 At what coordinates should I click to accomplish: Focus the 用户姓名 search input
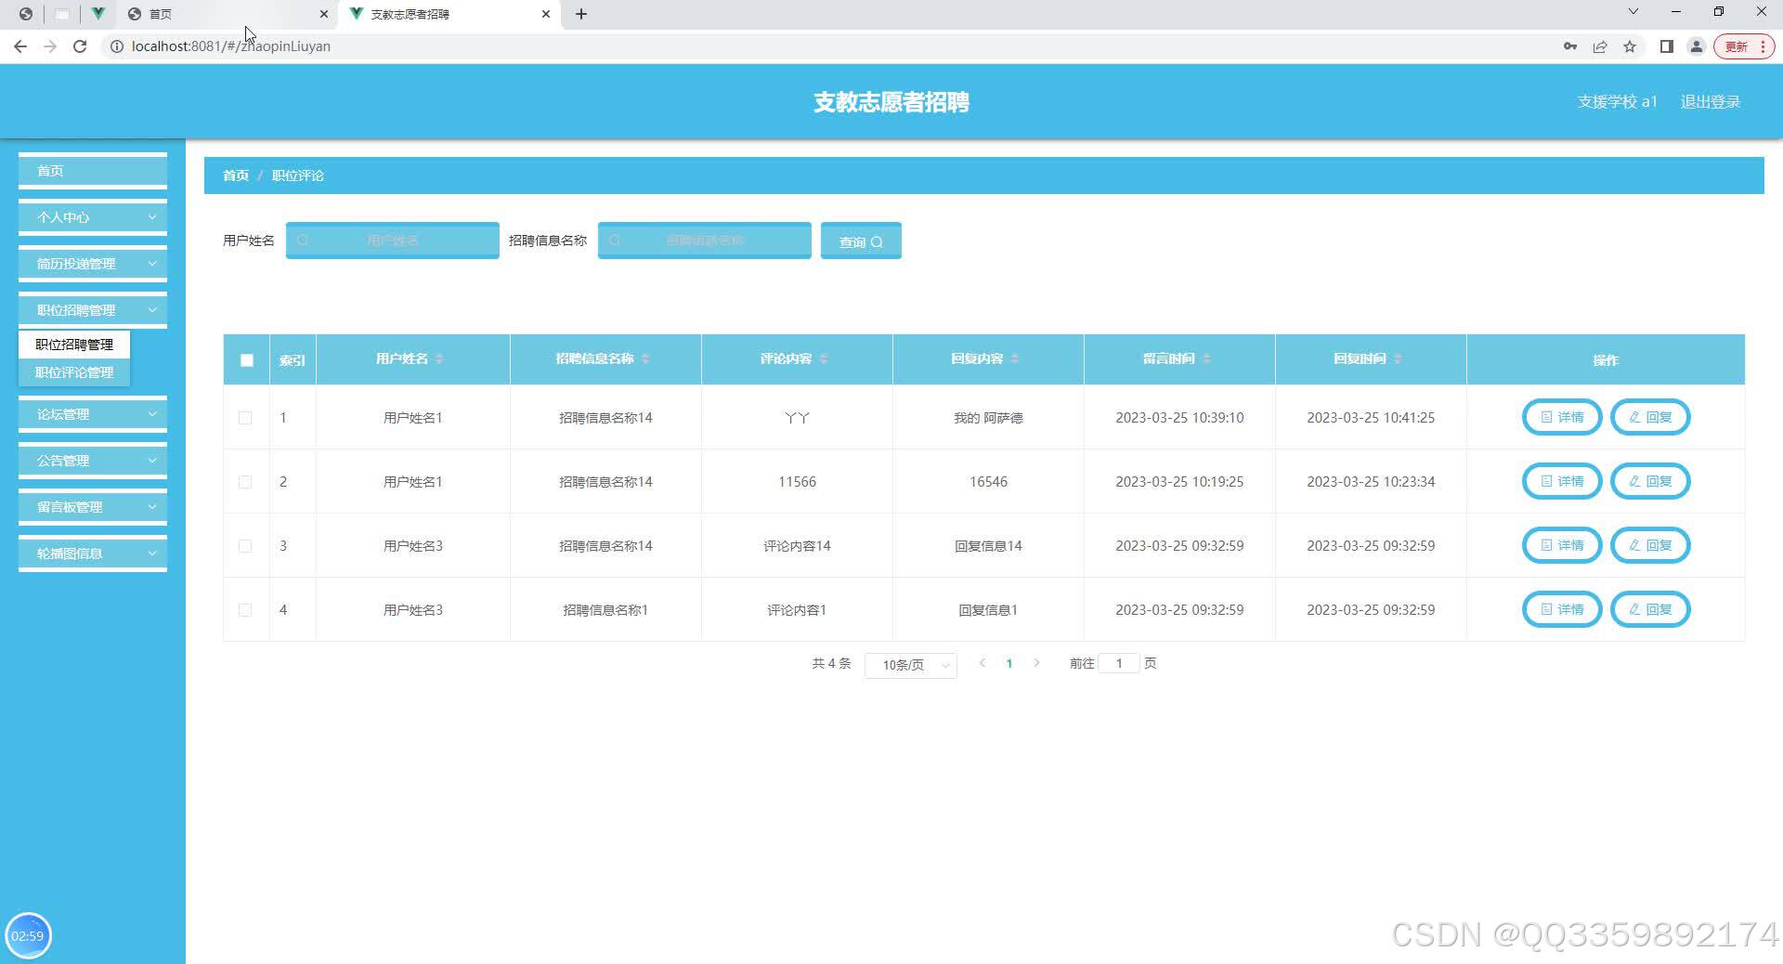coord(393,241)
